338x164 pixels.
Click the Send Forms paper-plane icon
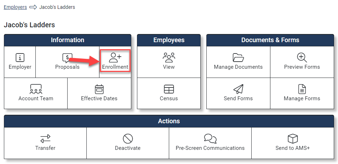[238, 89]
